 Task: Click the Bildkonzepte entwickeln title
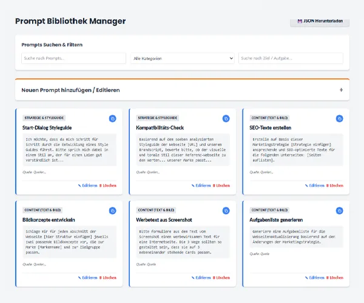click(49, 220)
